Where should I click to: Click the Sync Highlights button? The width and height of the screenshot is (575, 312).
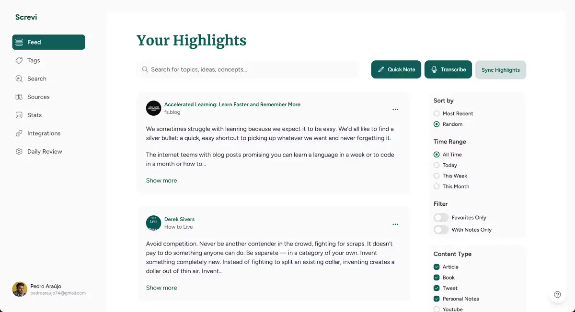(x=500, y=70)
